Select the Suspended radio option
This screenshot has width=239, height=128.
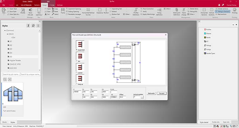(x=76, y=50)
